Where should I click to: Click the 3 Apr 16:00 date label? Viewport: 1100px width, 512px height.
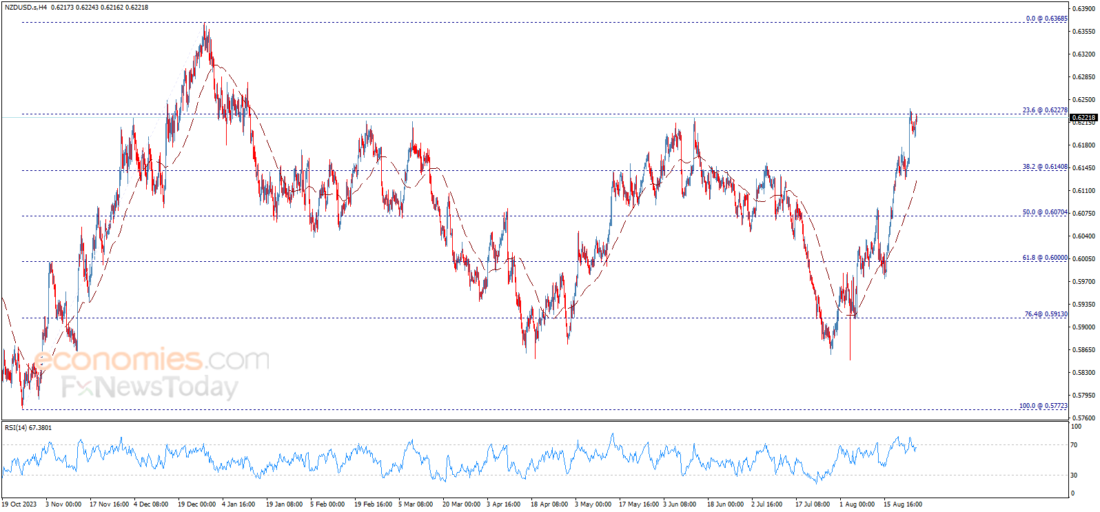[x=504, y=504]
